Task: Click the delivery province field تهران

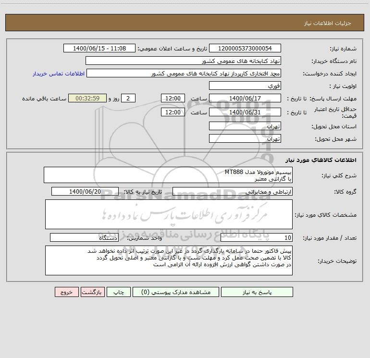Action: (x=245, y=126)
